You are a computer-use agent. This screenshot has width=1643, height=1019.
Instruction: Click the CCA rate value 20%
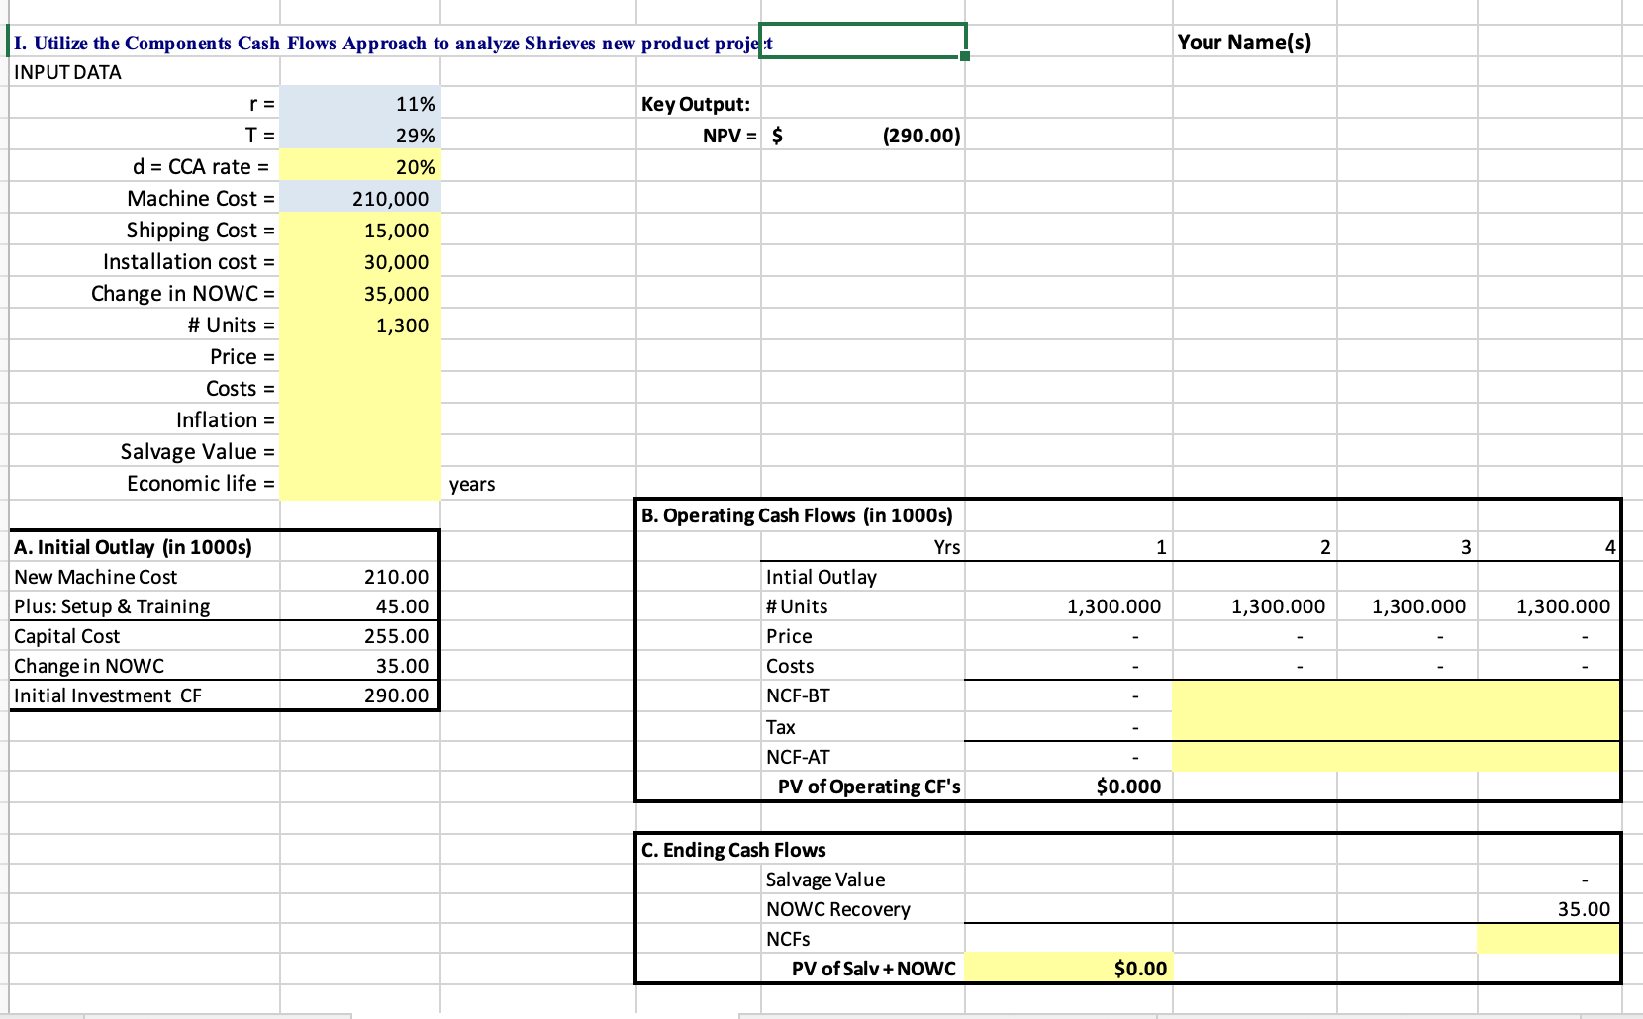point(360,167)
